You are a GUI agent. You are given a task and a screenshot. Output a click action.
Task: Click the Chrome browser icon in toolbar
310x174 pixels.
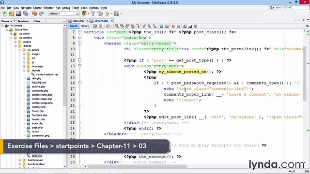point(84,14)
